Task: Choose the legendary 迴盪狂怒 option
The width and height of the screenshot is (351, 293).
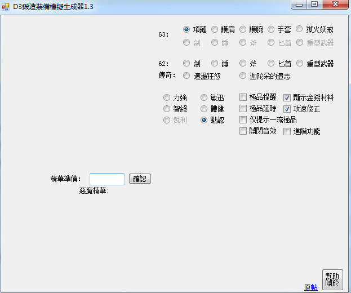Action: pyautogui.click(x=186, y=76)
